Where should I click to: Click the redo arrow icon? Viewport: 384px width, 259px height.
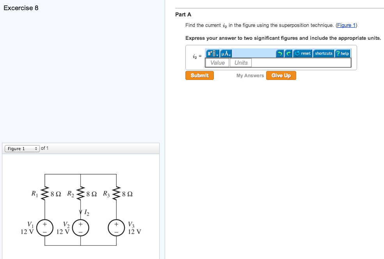(x=289, y=53)
